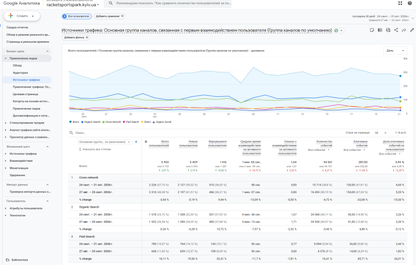The height and width of the screenshot is (265, 416).
Task: Open Страницы в реальном времени
Action: pyautogui.click(x=28, y=42)
